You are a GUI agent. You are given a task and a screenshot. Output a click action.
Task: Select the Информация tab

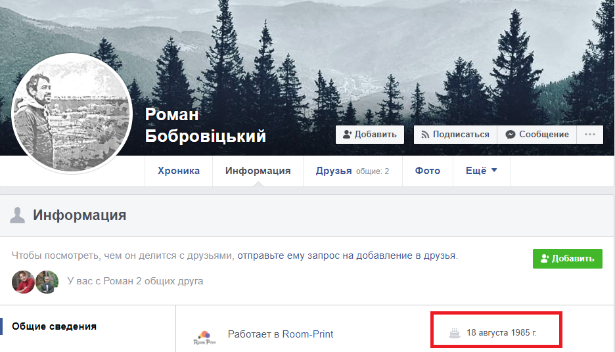258,171
